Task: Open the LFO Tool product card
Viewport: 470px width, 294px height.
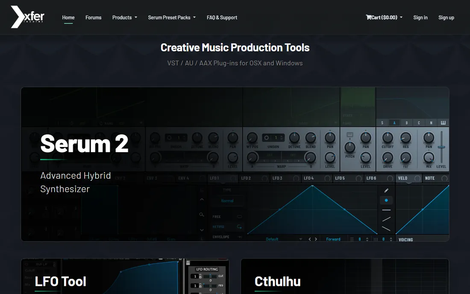Action: (x=125, y=276)
